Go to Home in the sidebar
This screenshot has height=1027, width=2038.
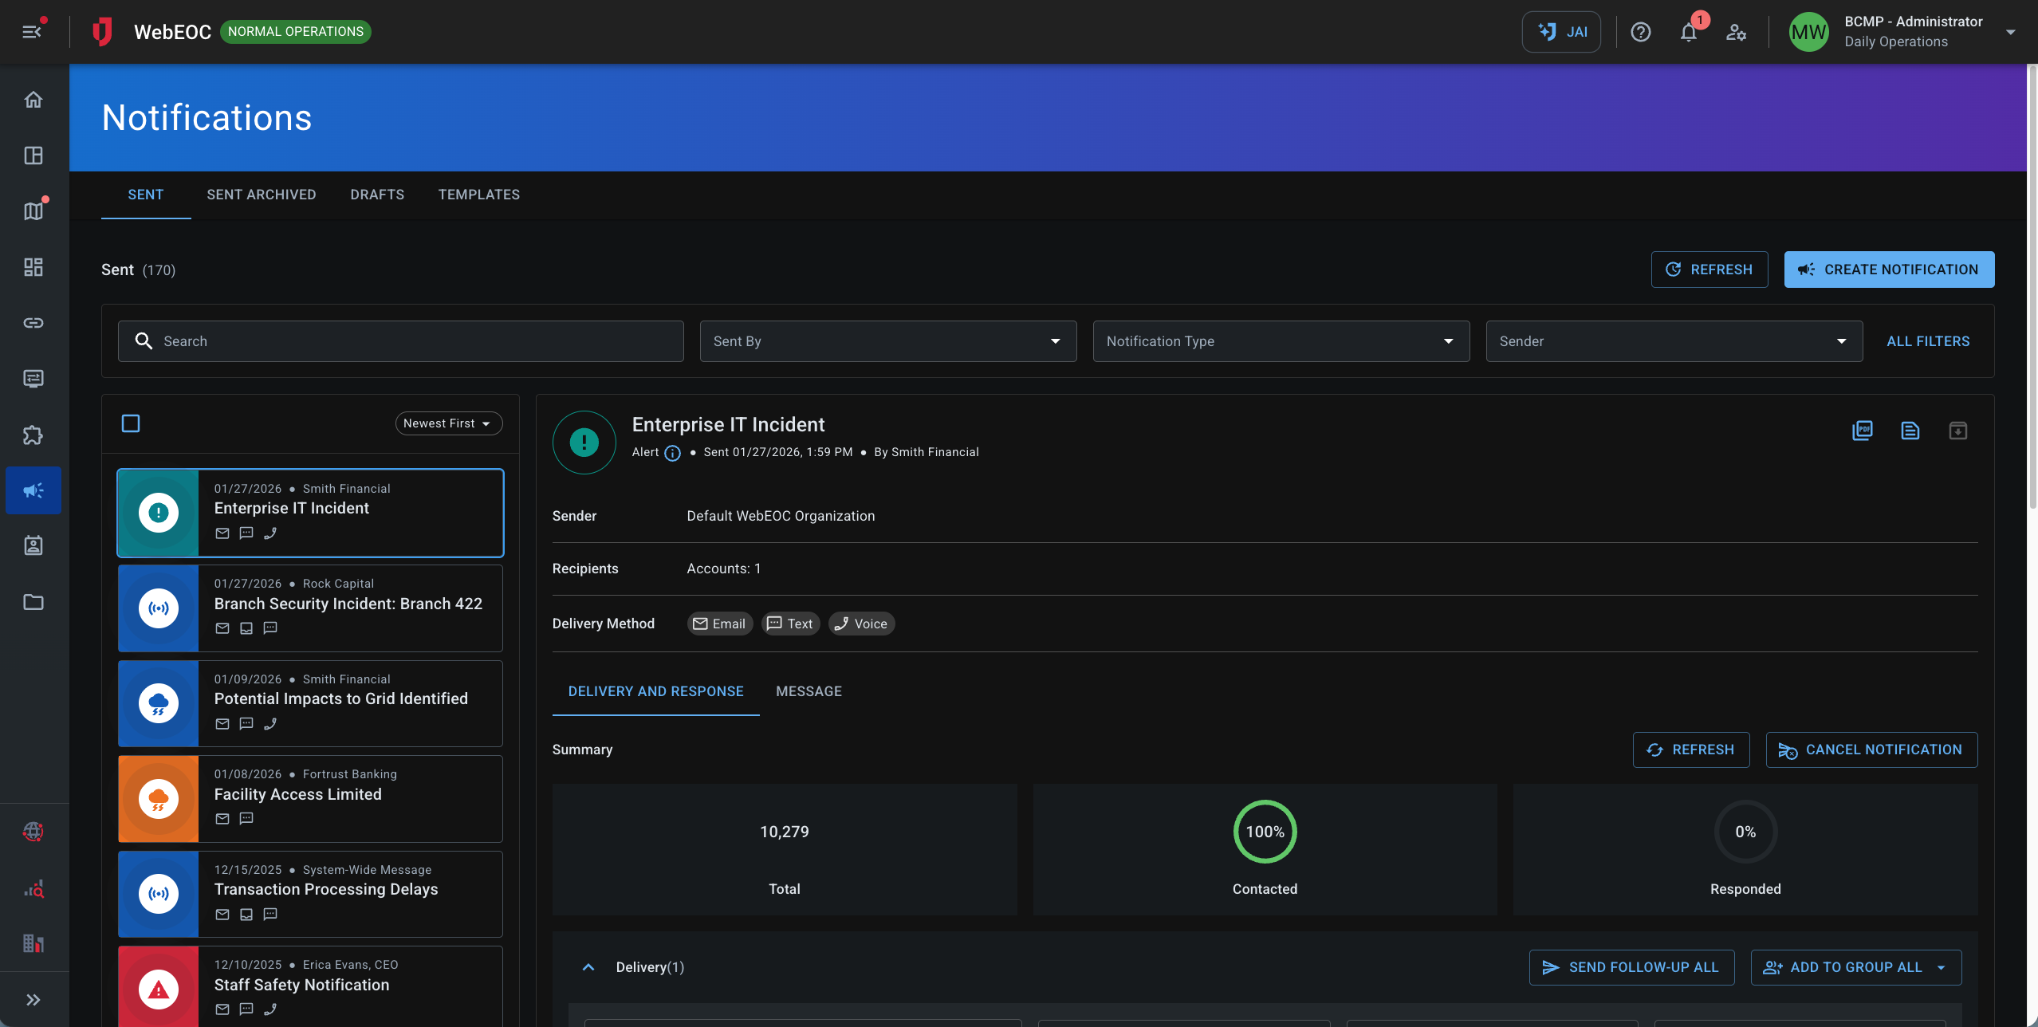[33, 100]
